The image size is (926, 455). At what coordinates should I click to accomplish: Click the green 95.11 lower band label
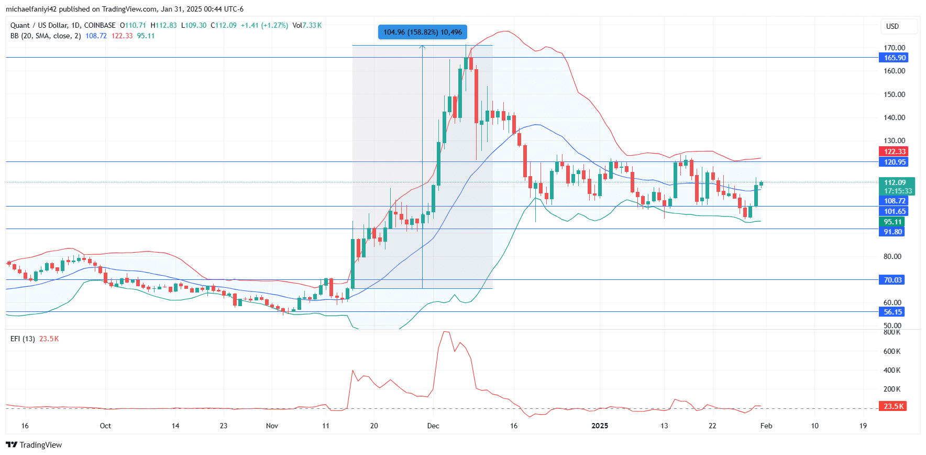point(891,222)
